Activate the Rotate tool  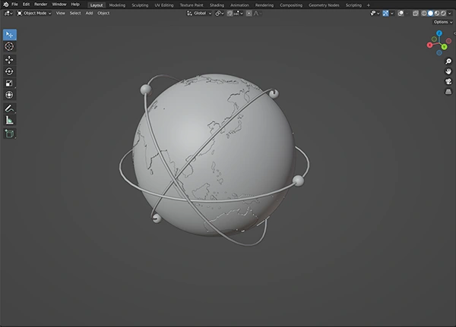(x=9, y=71)
